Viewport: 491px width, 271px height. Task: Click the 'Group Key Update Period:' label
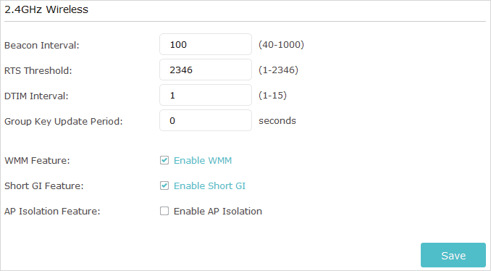pos(64,121)
